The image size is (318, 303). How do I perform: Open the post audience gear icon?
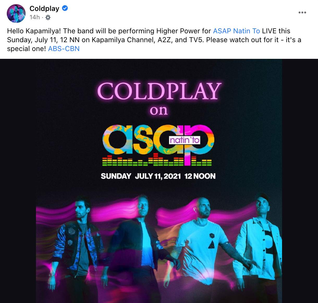pyautogui.click(x=48, y=17)
